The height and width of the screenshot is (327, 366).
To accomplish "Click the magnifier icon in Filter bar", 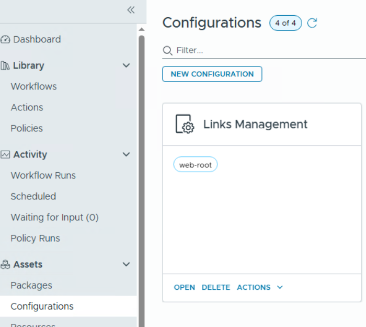I will pyautogui.click(x=167, y=50).
